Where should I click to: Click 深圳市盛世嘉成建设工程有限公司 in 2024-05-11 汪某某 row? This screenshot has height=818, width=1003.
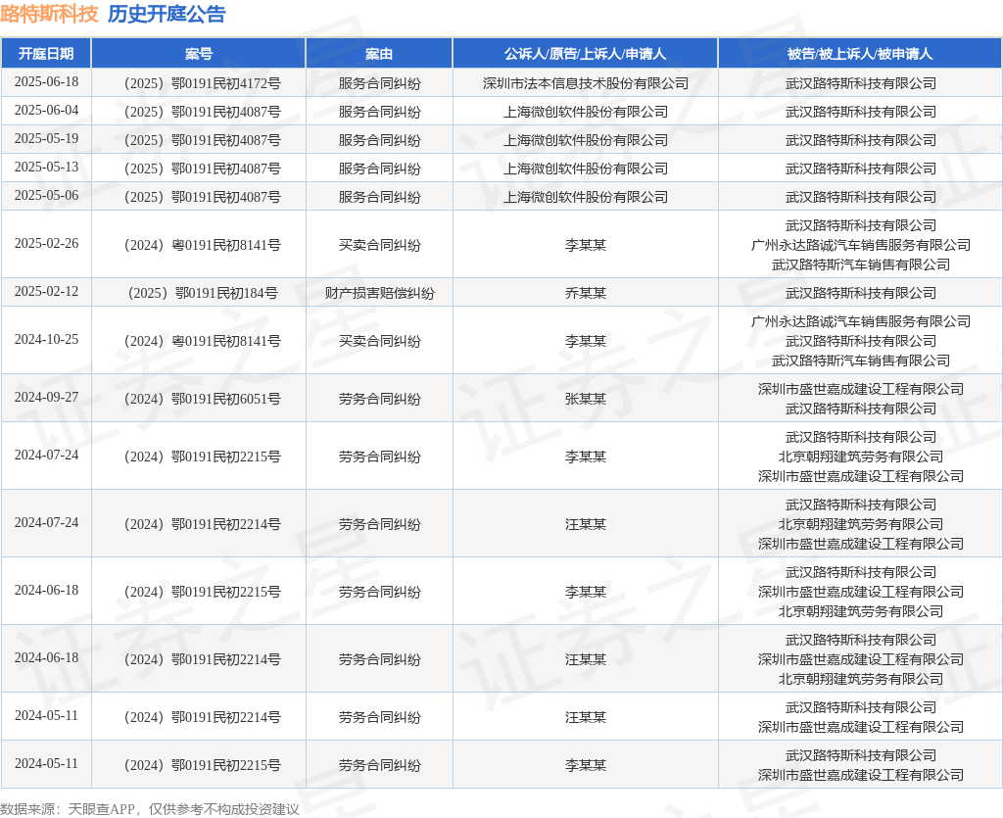pos(860,727)
